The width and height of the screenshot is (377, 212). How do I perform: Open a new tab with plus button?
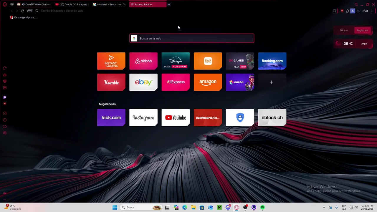(x=169, y=4)
